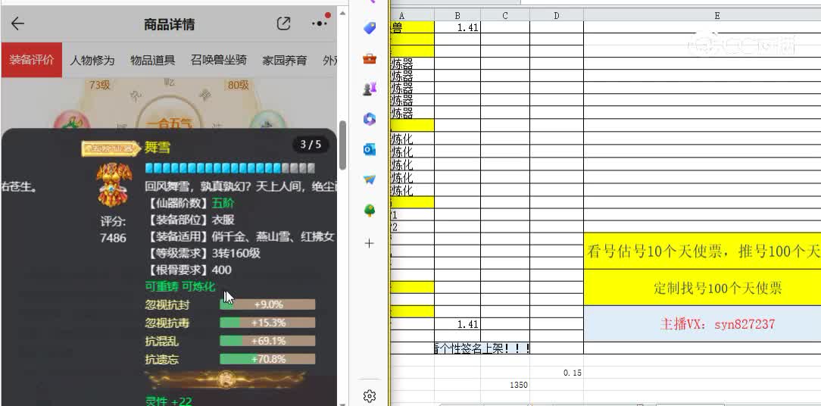Open the three-dot more menu with red dot
The height and width of the screenshot is (406, 821).
[320, 23]
